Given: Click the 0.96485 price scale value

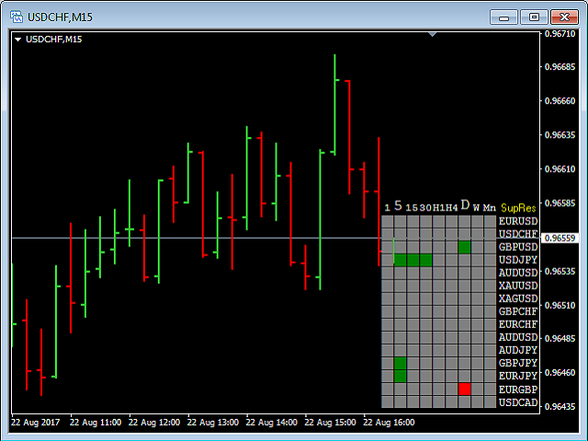Looking at the screenshot, I should [560, 339].
